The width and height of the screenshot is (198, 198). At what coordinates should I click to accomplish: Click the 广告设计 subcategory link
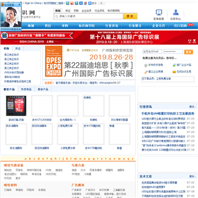point(90,190)
